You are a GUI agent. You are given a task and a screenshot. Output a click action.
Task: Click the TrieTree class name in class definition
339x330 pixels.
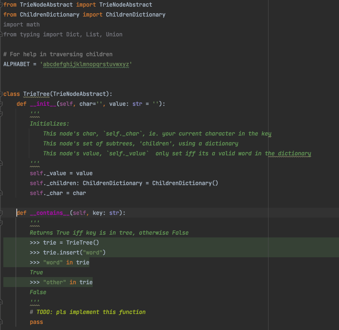[x=36, y=94]
